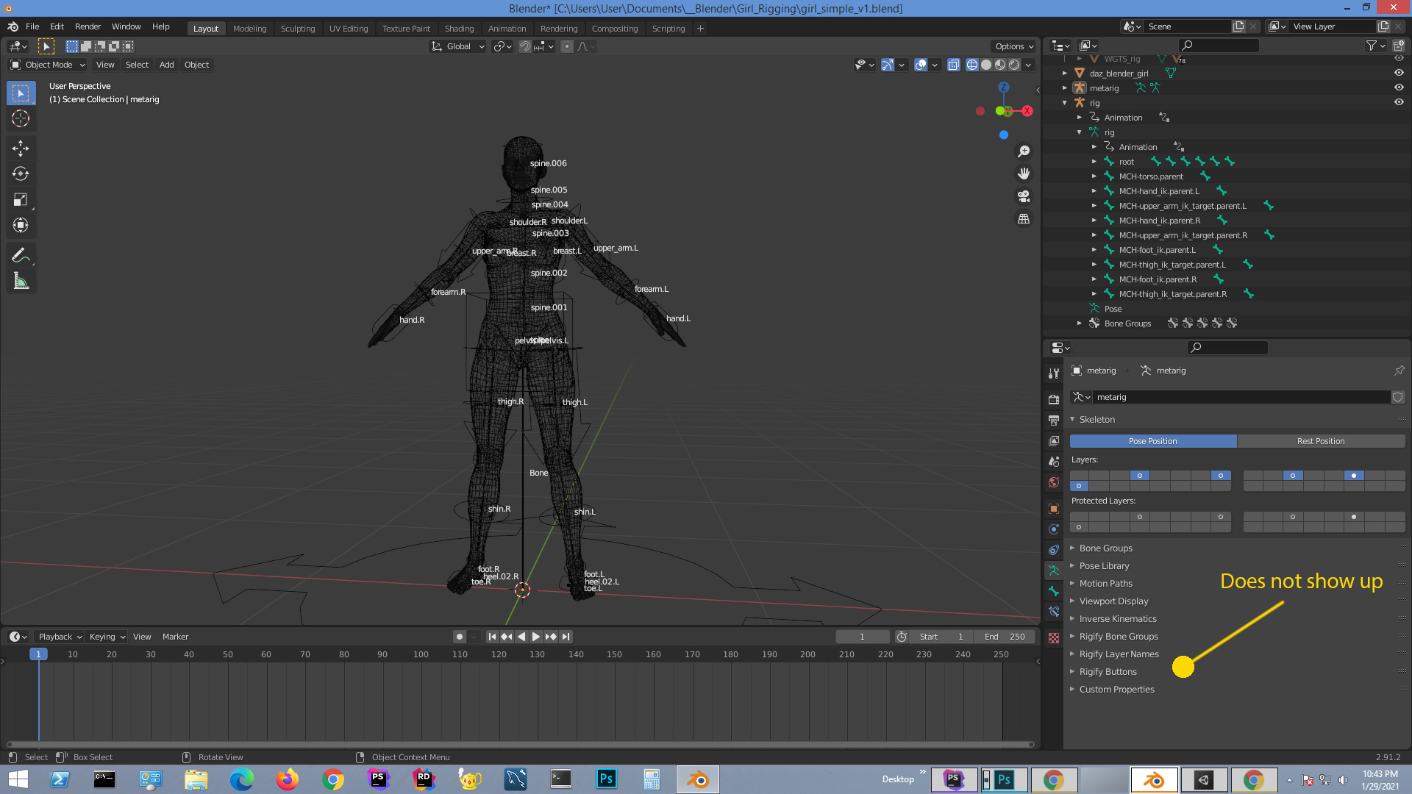Toggle snapping magnet icon
This screenshot has height=794, width=1412.
point(524,46)
